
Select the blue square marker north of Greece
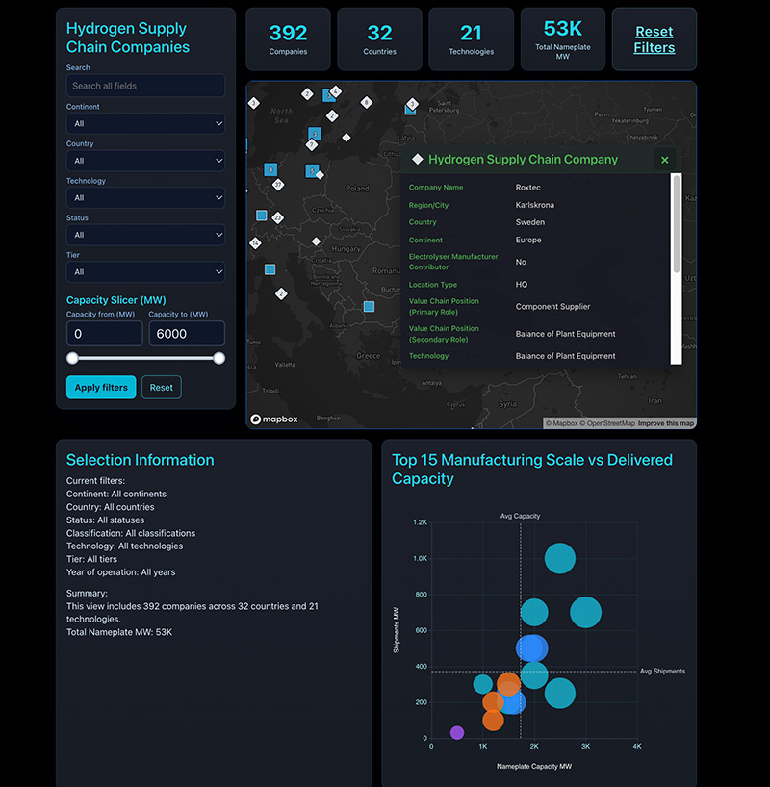369,307
